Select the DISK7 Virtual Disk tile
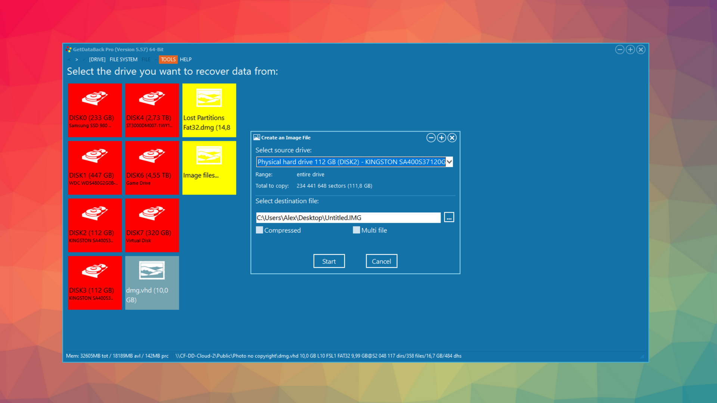 (152, 225)
